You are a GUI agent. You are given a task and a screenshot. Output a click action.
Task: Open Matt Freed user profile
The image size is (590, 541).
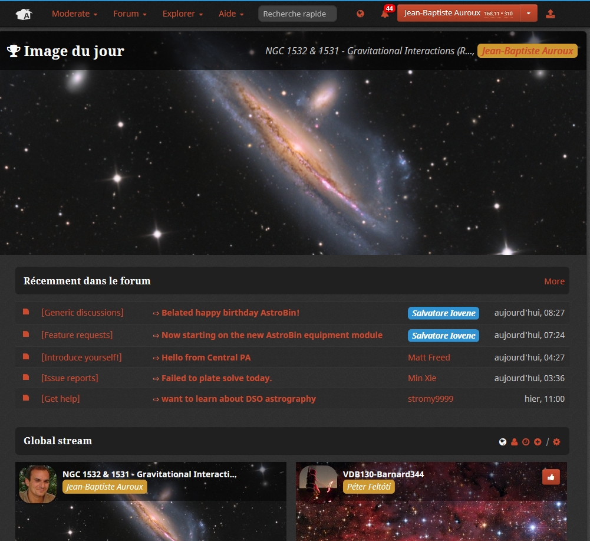point(429,358)
